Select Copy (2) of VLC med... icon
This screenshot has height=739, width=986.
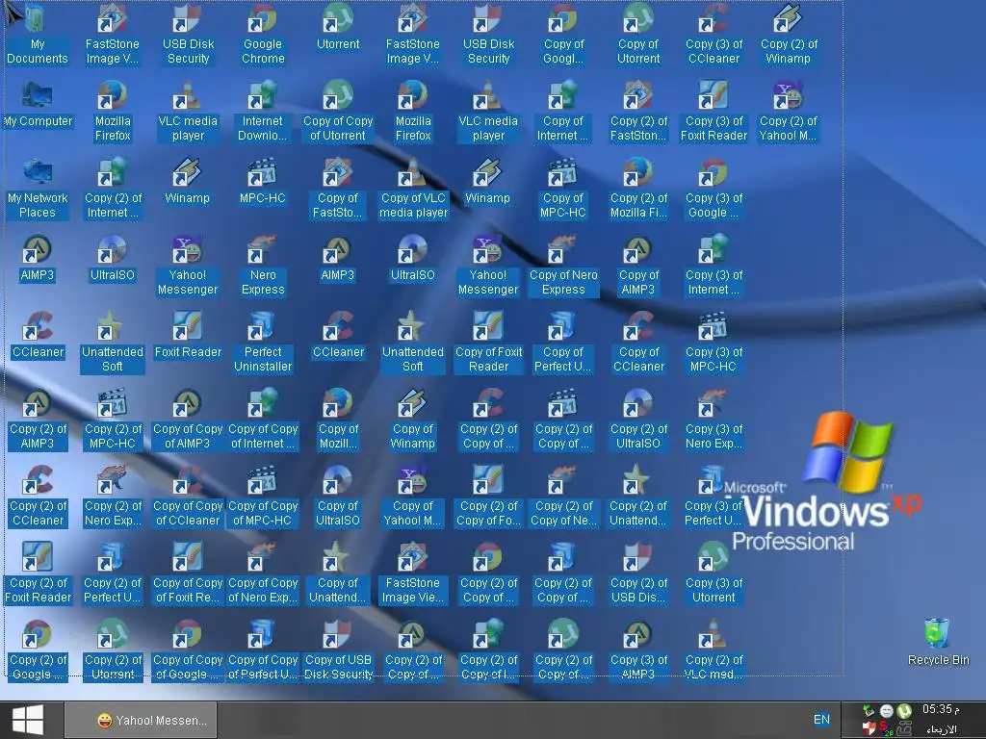[714, 650]
